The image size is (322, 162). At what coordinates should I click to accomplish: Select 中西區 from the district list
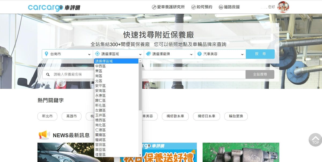pyautogui.click(x=101, y=66)
